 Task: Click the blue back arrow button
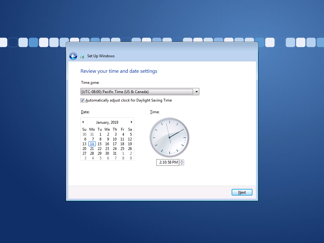(73, 56)
